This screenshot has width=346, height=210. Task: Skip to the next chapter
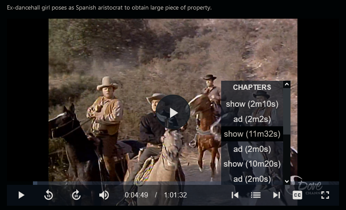[x=277, y=195]
